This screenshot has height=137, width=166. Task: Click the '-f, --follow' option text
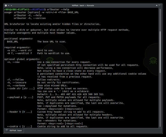pos(15,80)
